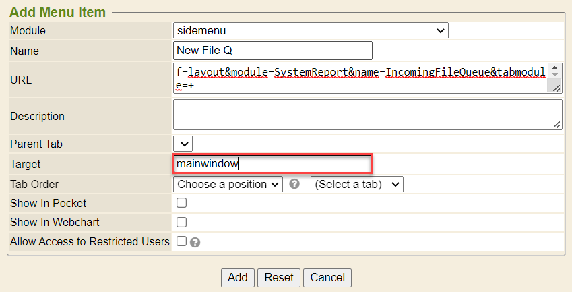
Task: Click the resize handle of the Description textarea
Action: 557,124
